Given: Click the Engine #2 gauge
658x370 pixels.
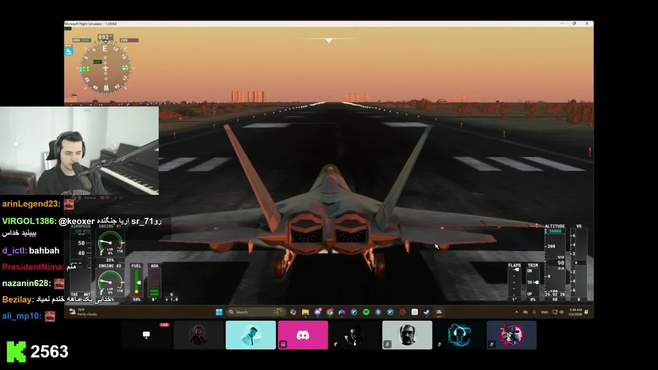Looking at the screenshot, I should (x=111, y=282).
